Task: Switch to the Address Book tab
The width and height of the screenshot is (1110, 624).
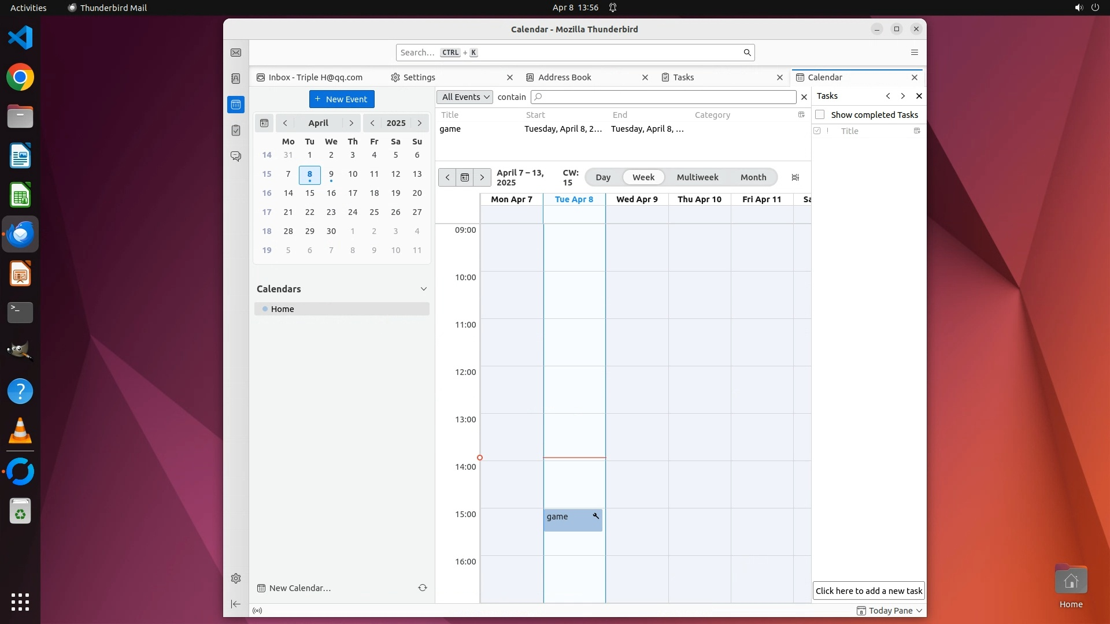Action: [564, 77]
